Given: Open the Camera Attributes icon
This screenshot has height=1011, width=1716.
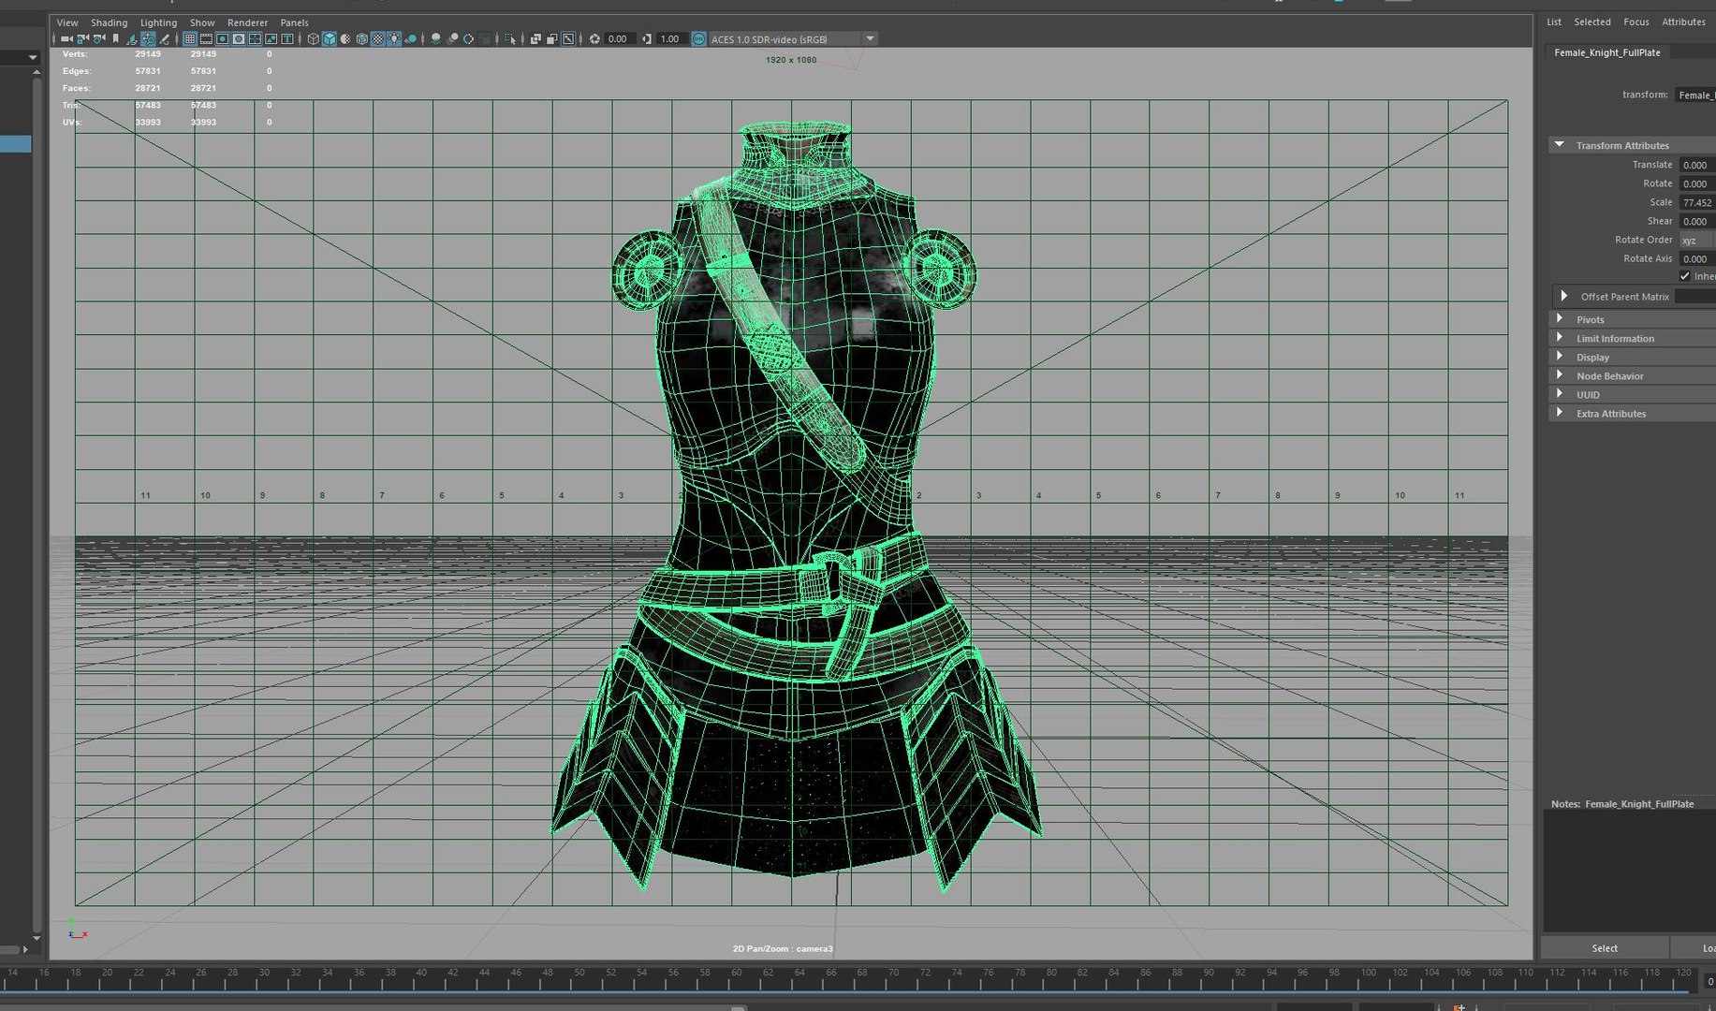Looking at the screenshot, I should pos(99,38).
